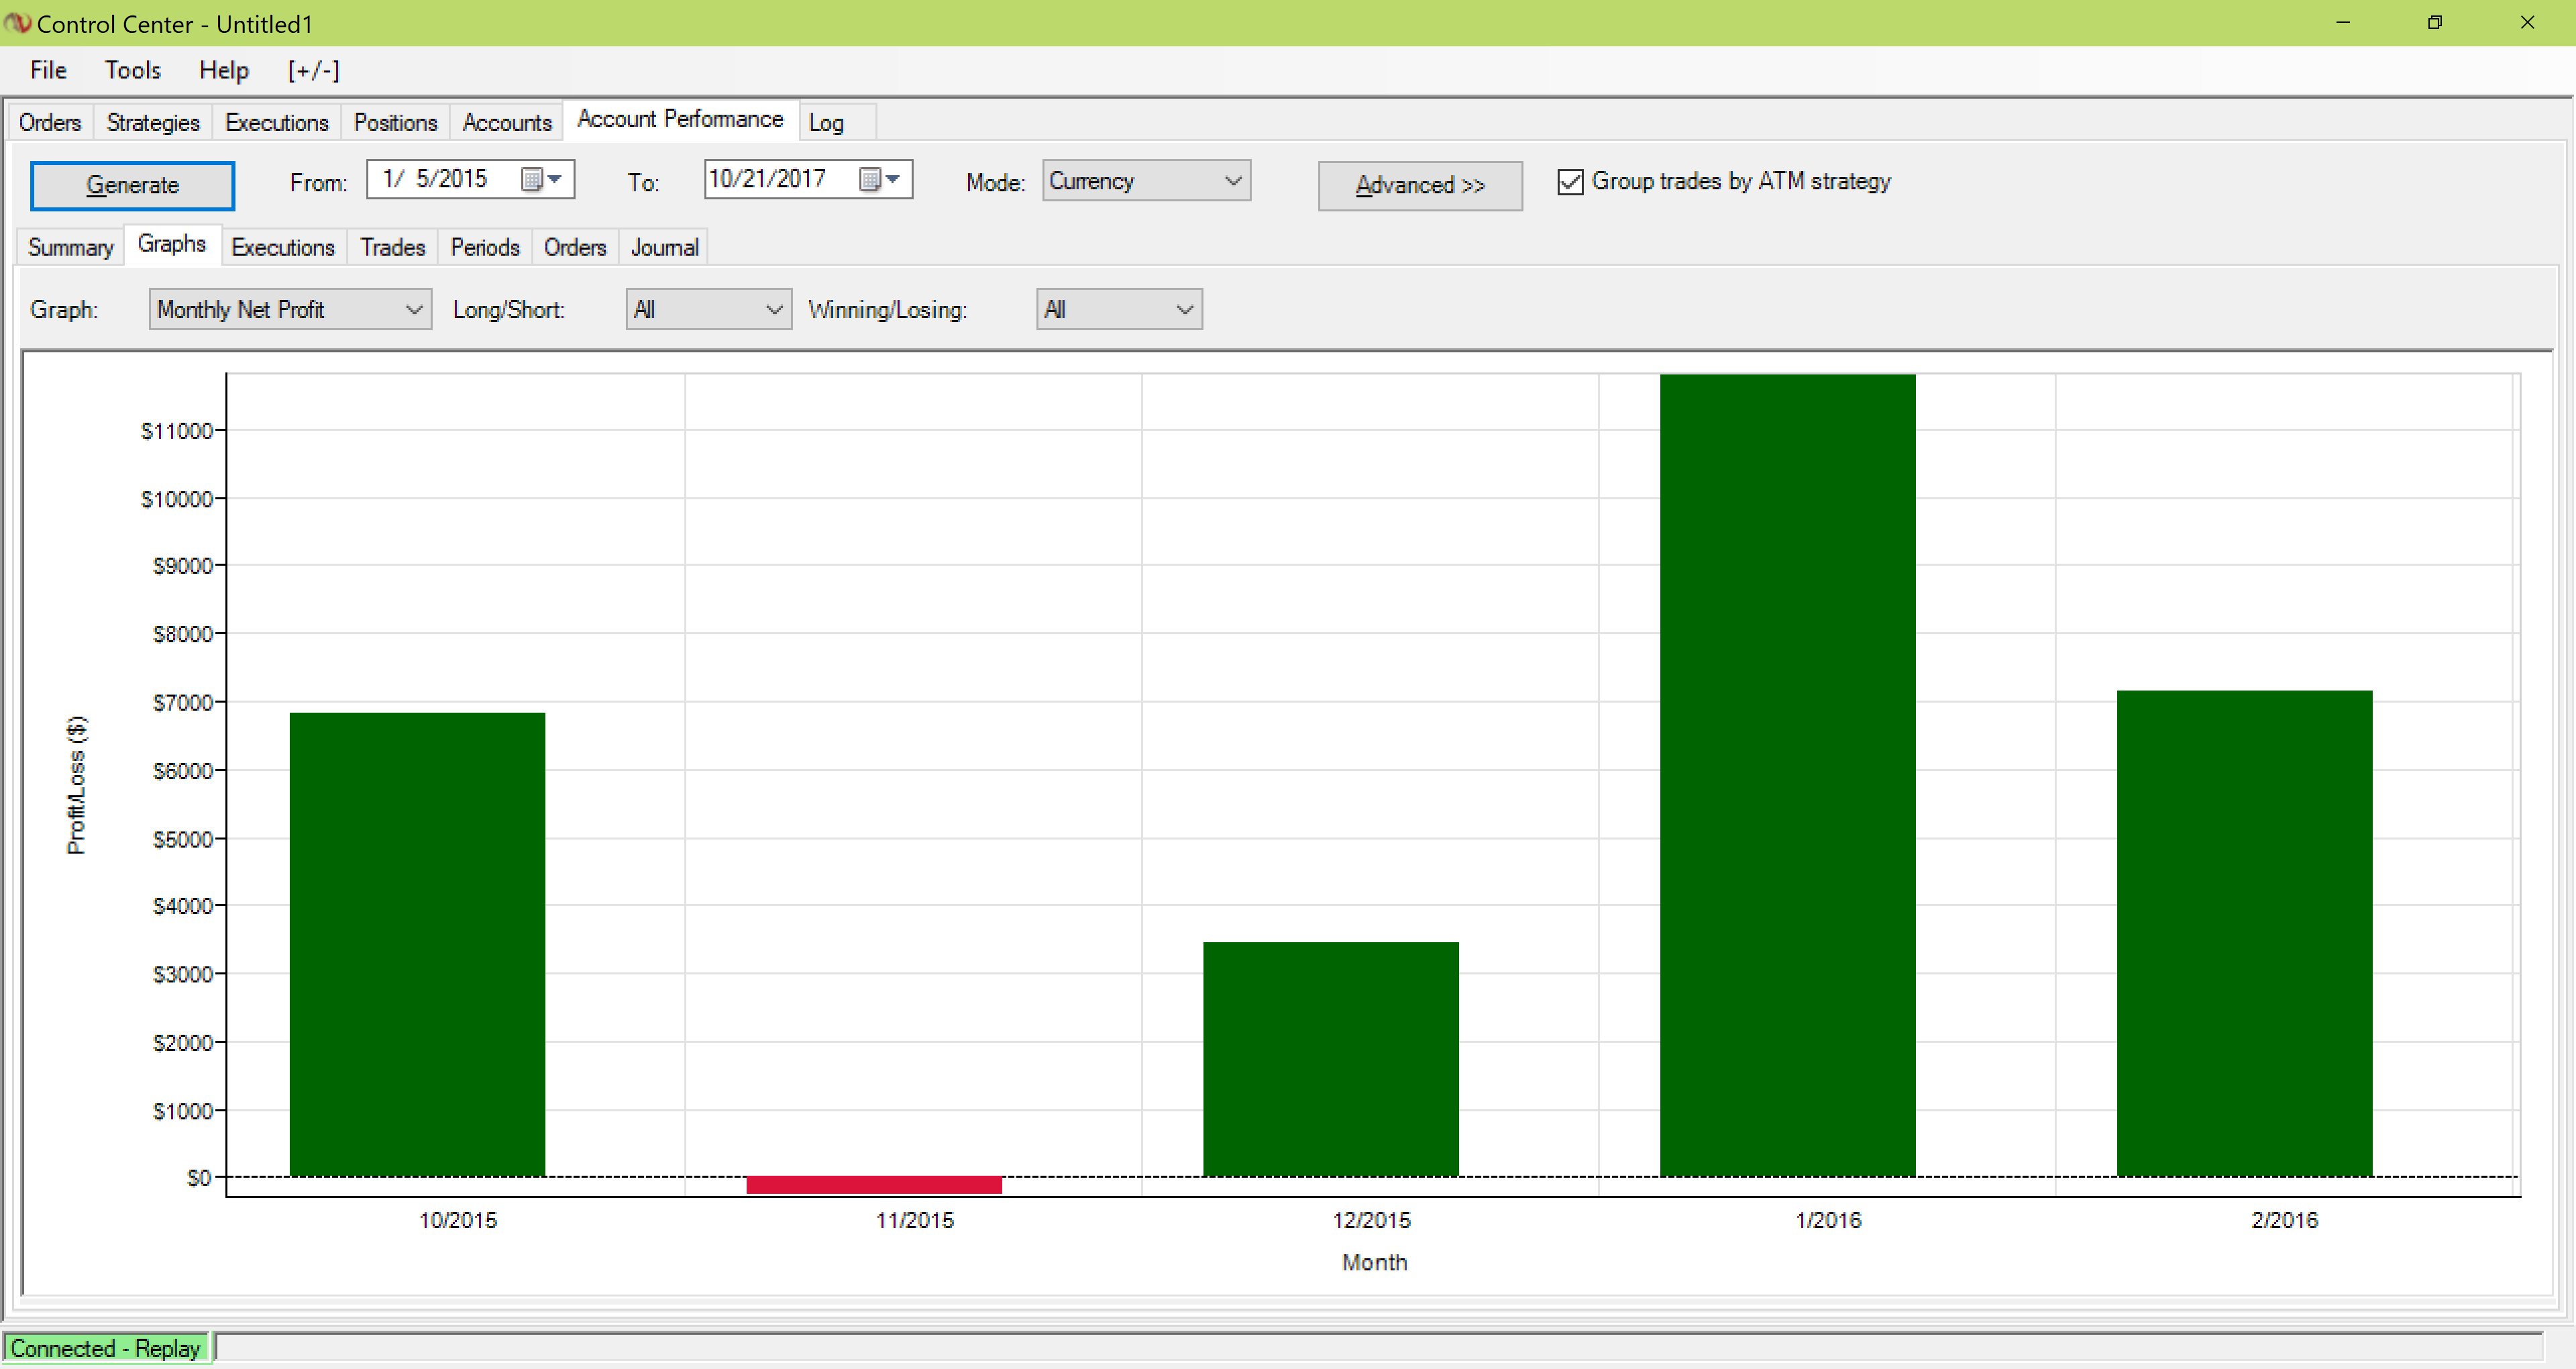Click the [+/-] menu item
Image resolution: width=2576 pixels, height=1369 pixels.
[313, 70]
